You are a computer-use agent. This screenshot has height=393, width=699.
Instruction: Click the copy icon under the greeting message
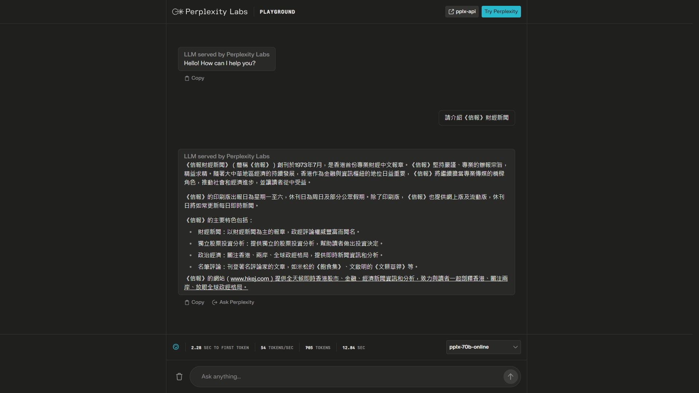click(187, 78)
